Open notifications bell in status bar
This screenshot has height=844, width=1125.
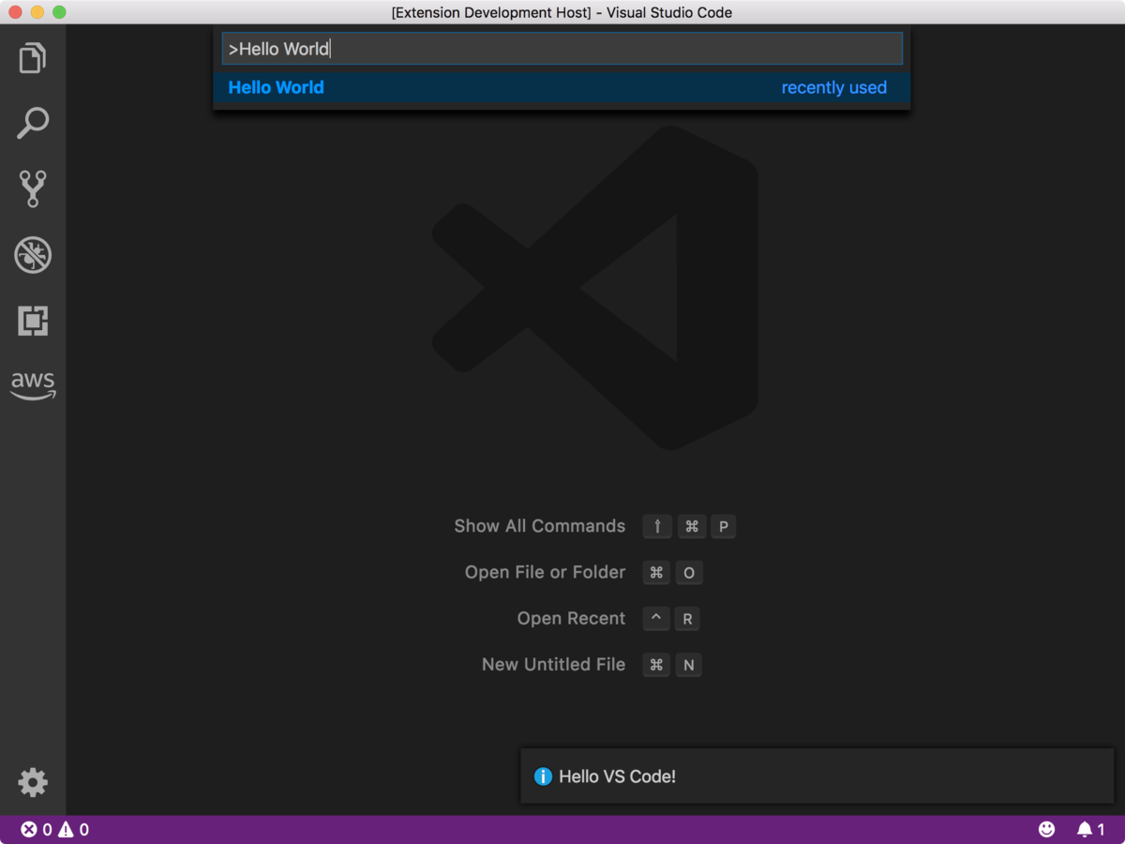click(1090, 829)
